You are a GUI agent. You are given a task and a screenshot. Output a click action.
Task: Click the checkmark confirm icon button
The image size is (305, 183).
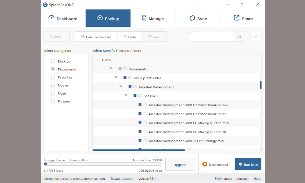256,36
